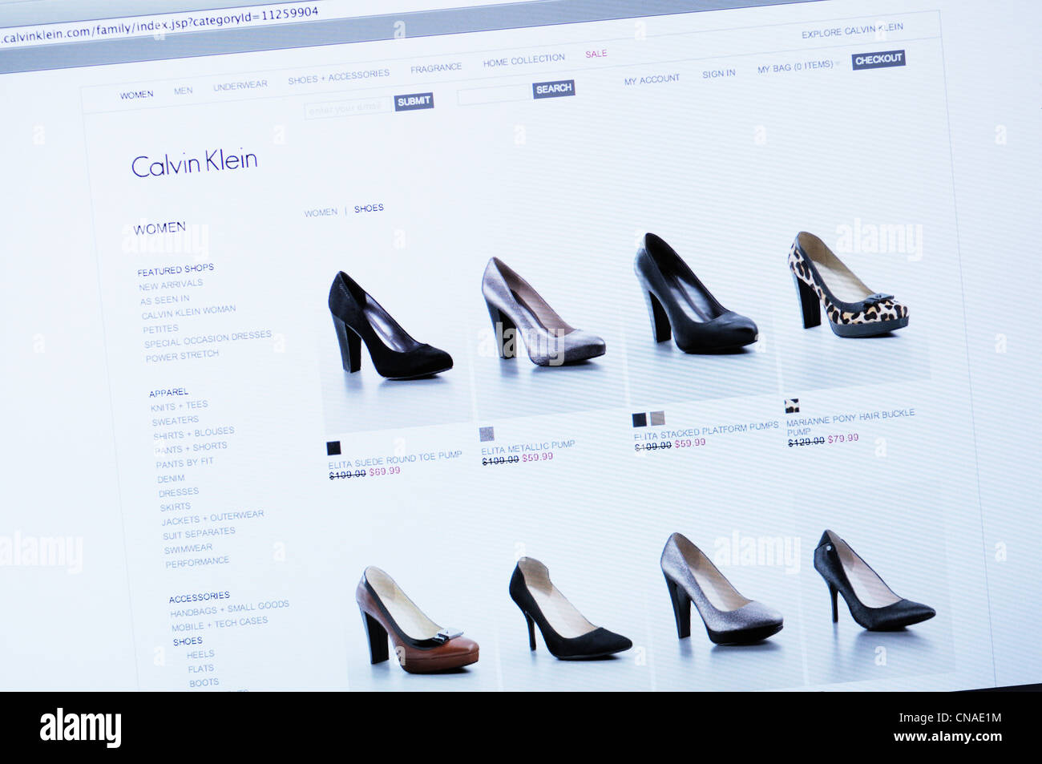The height and width of the screenshot is (764, 1042).
Task: Open Performance category
Action: pos(197,563)
